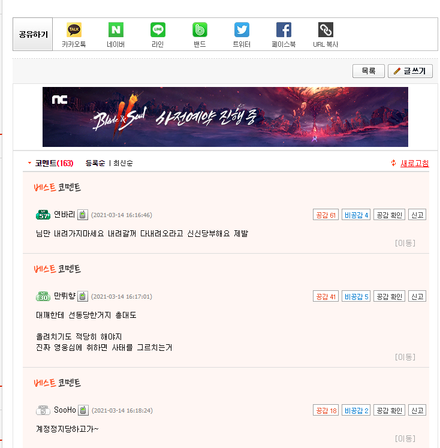Click comment line 대깨한테 선동당한거지 총대도
The image size is (440, 448).
coord(86,315)
